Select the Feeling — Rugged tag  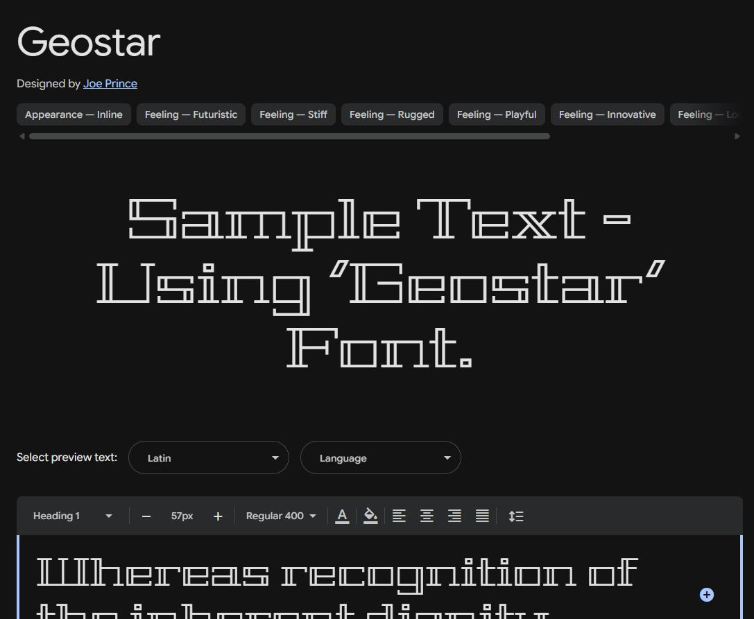(392, 114)
